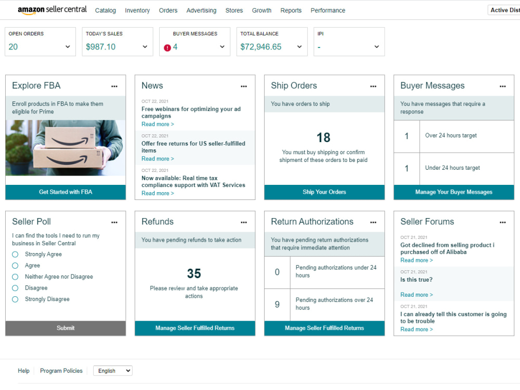Open the Under 24 hours target row
Image resolution: width=520 pixels, height=390 pixels.
click(x=453, y=169)
